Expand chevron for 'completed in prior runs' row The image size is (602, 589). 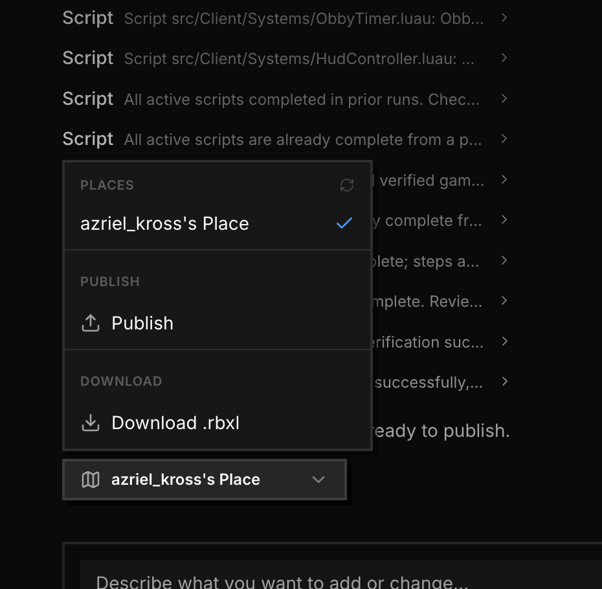(x=504, y=98)
